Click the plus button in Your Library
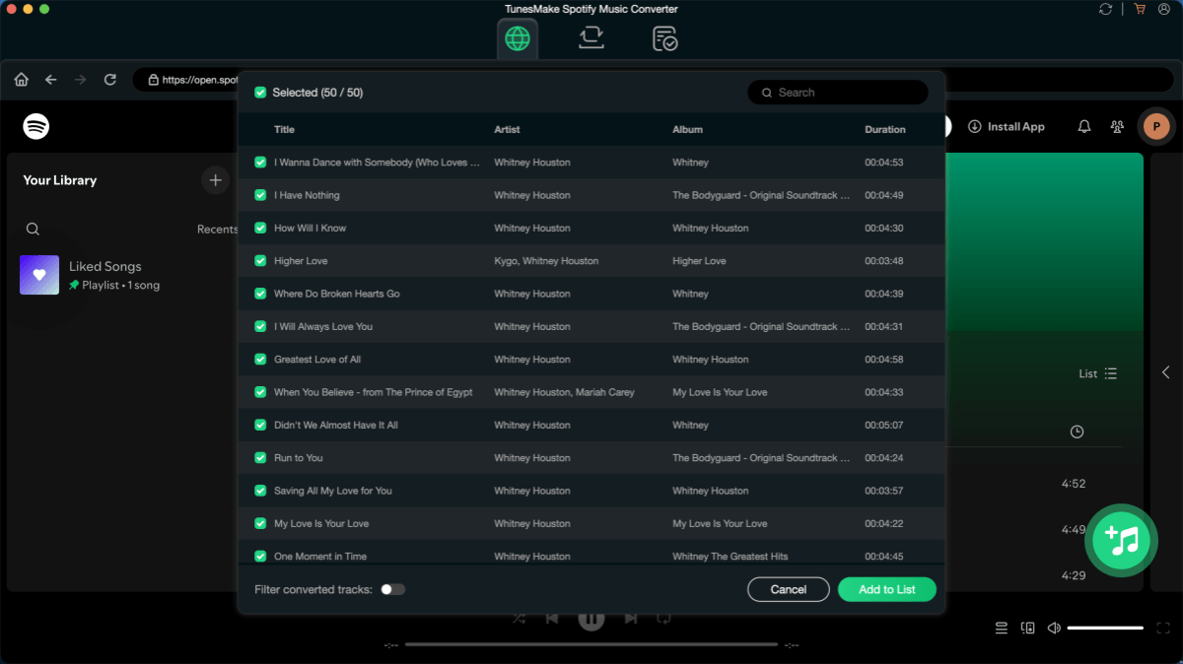Image resolution: width=1183 pixels, height=664 pixels. coord(215,180)
